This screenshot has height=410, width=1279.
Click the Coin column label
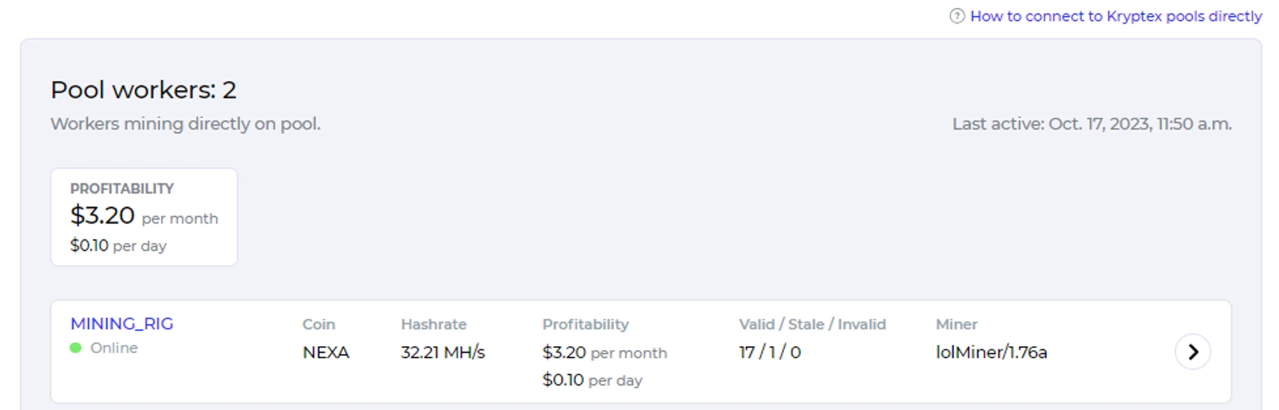pos(318,324)
